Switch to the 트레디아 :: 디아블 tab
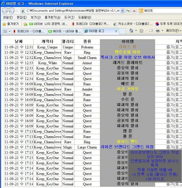This screenshot has width=182, height=188. coord(29,31)
